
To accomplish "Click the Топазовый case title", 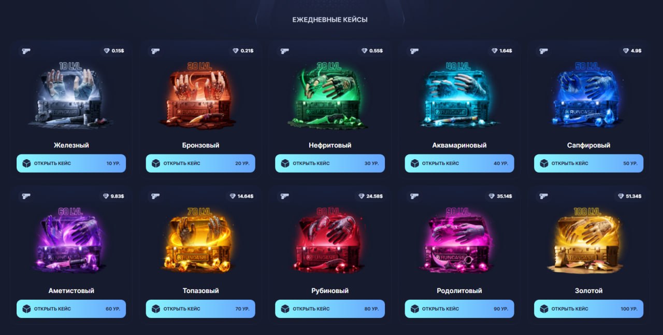I will coord(200,291).
